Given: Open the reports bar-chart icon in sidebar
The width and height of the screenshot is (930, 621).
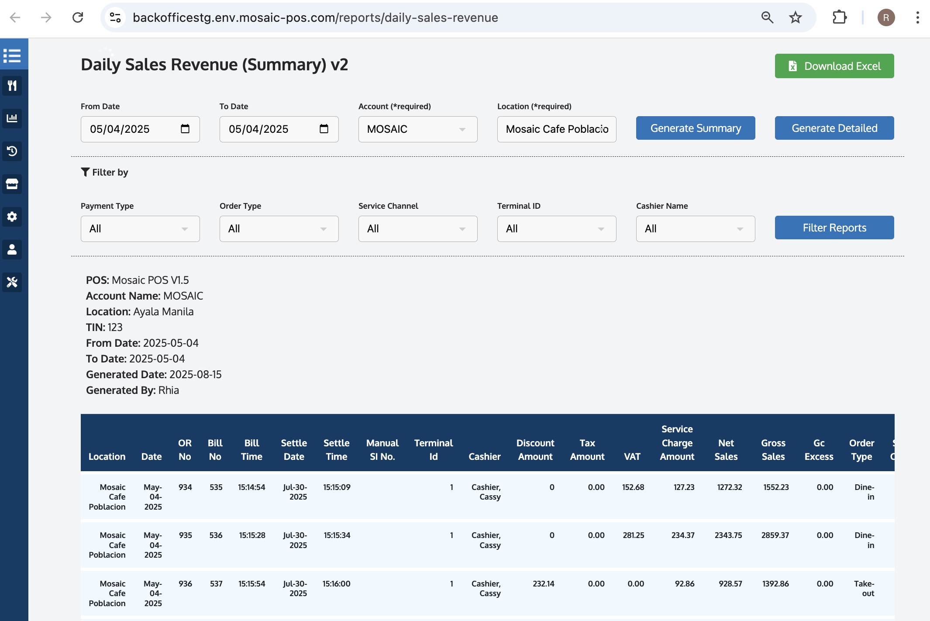Looking at the screenshot, I should coord(12,118).
